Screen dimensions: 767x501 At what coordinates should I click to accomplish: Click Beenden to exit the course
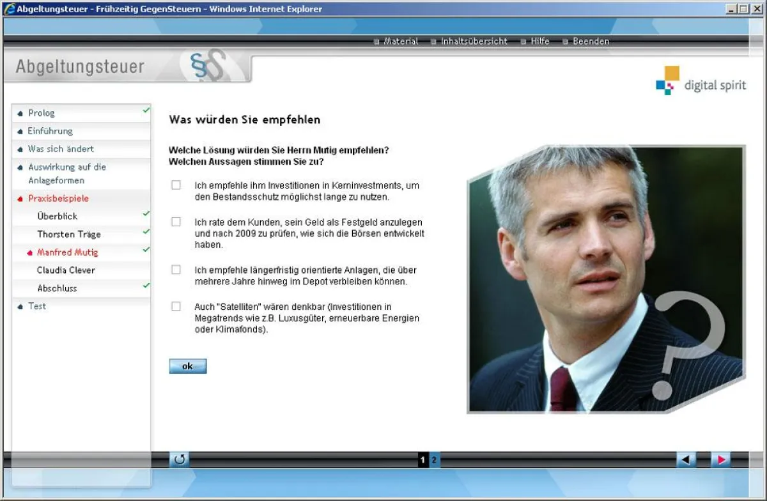(591, 42)
